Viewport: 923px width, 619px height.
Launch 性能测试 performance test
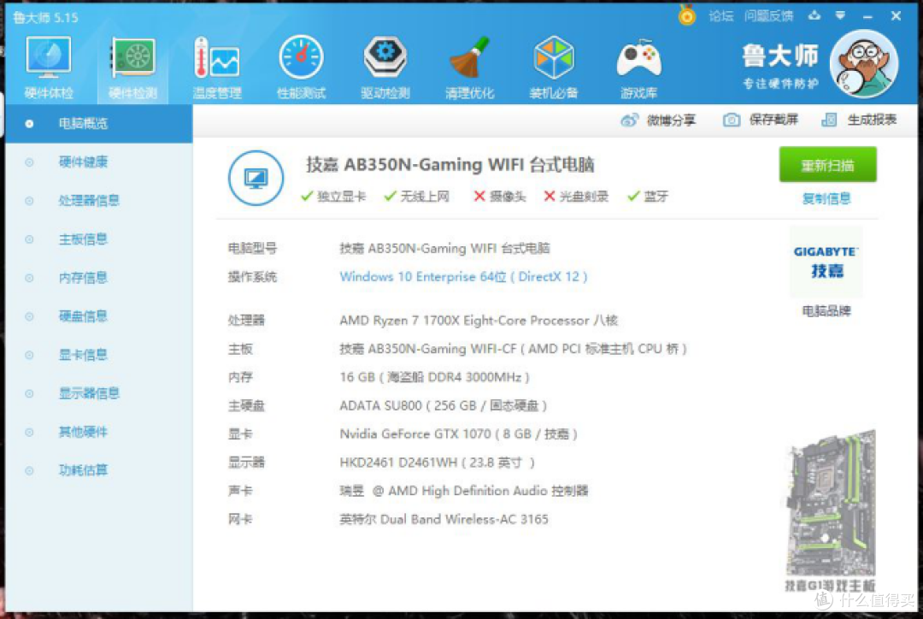[302, 67]
